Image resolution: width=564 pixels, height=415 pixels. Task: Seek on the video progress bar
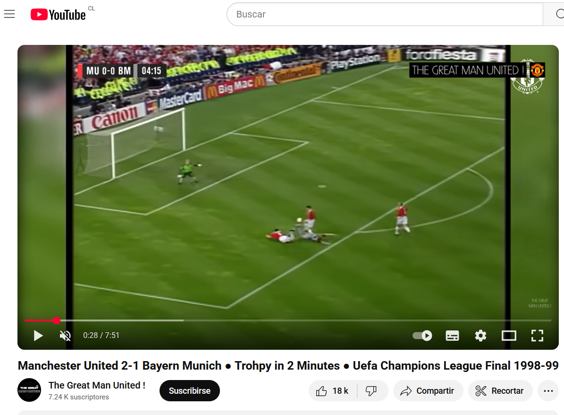click(288, 320)
